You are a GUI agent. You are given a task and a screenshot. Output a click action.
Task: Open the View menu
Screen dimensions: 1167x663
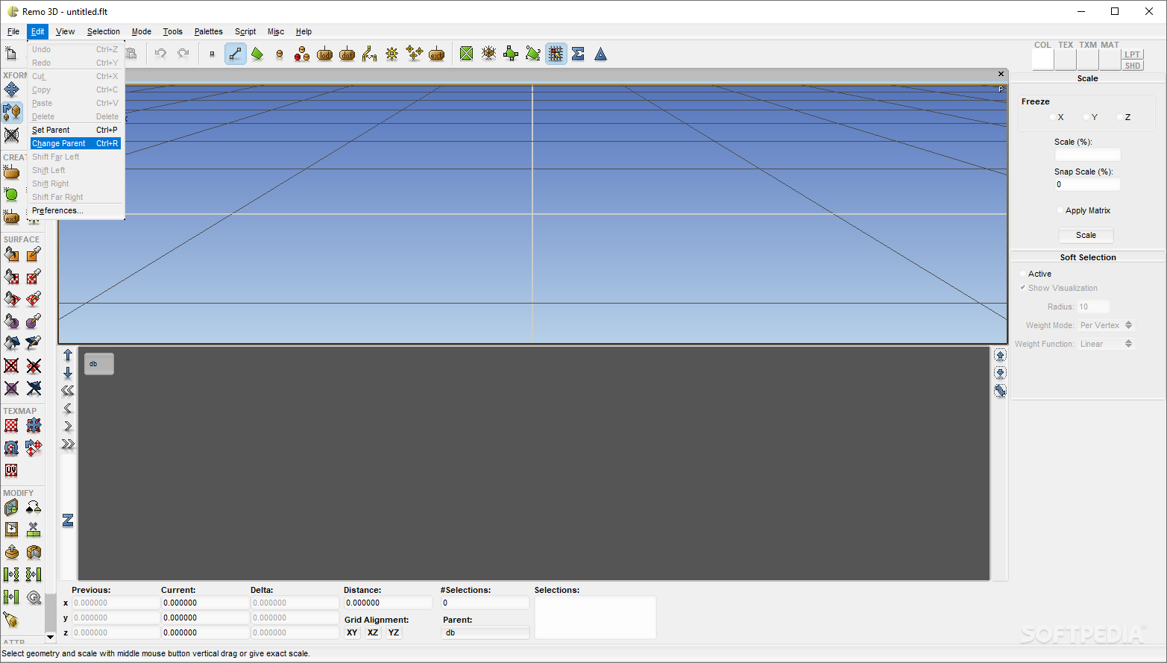click(x=66, y=31)
